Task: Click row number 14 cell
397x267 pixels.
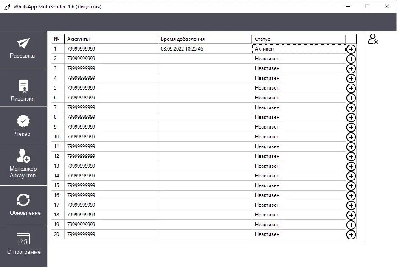Action: point(58,176)
